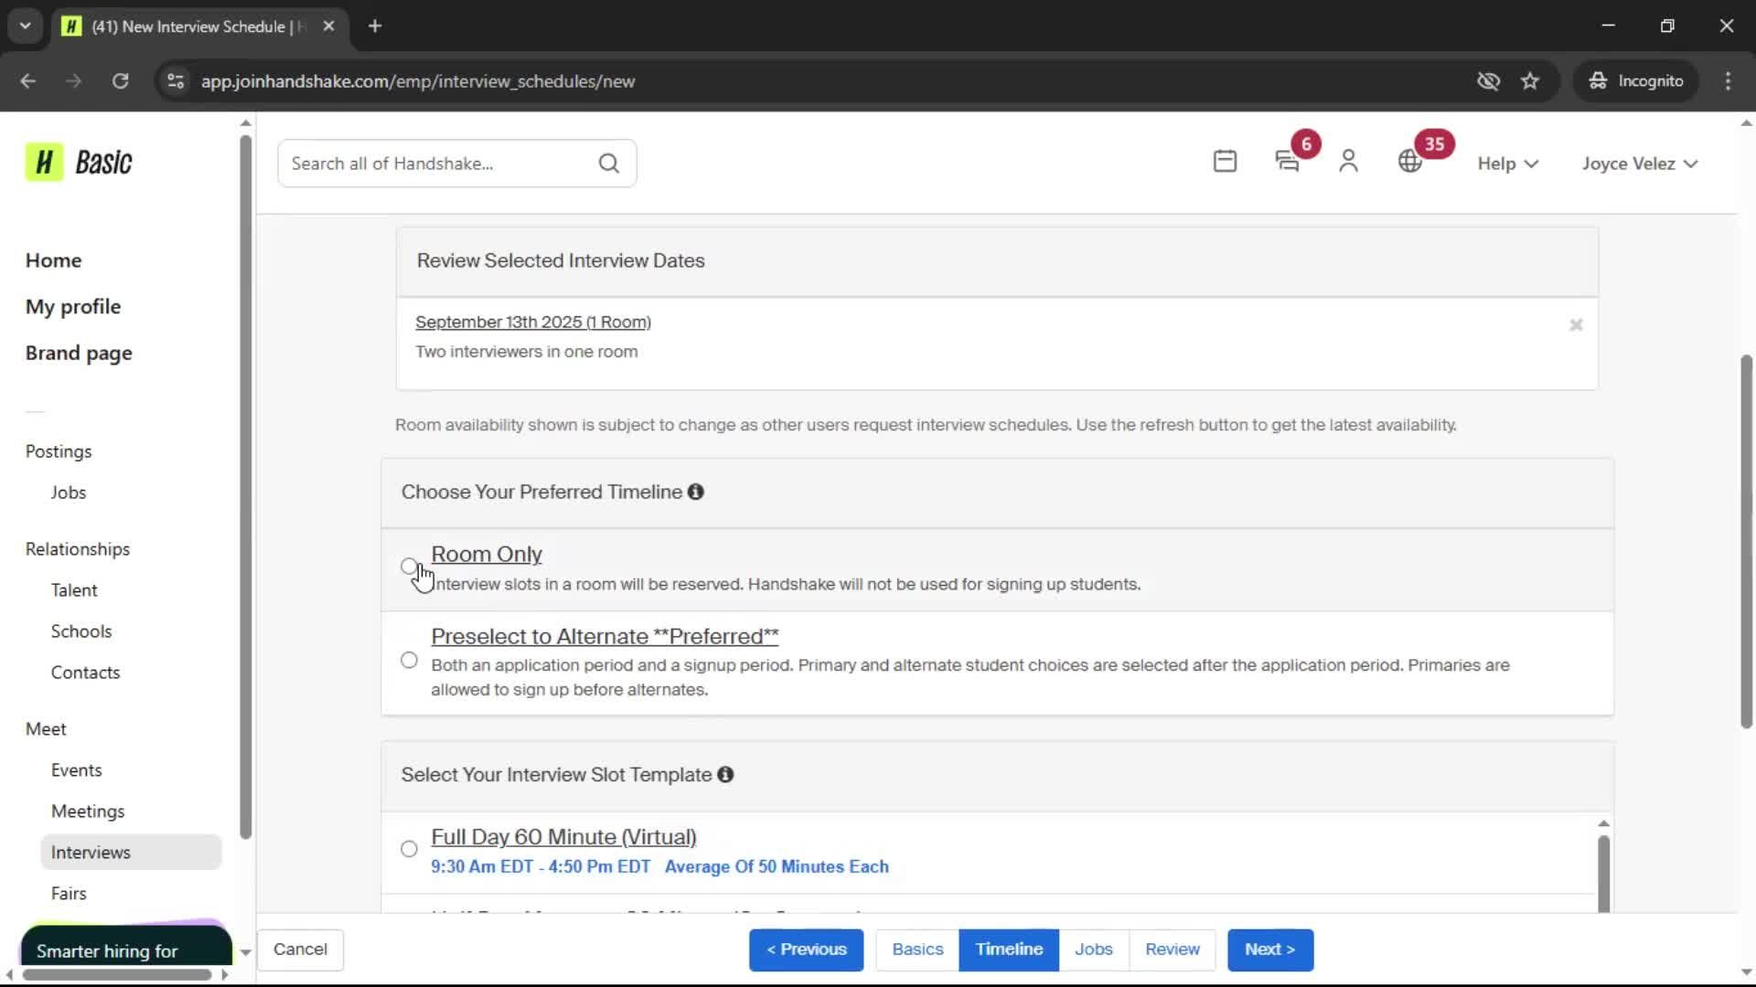Click the sidebar vertical scrollbar
Viewport: 1756px width, 987px height.
click(x=245, y=487)
